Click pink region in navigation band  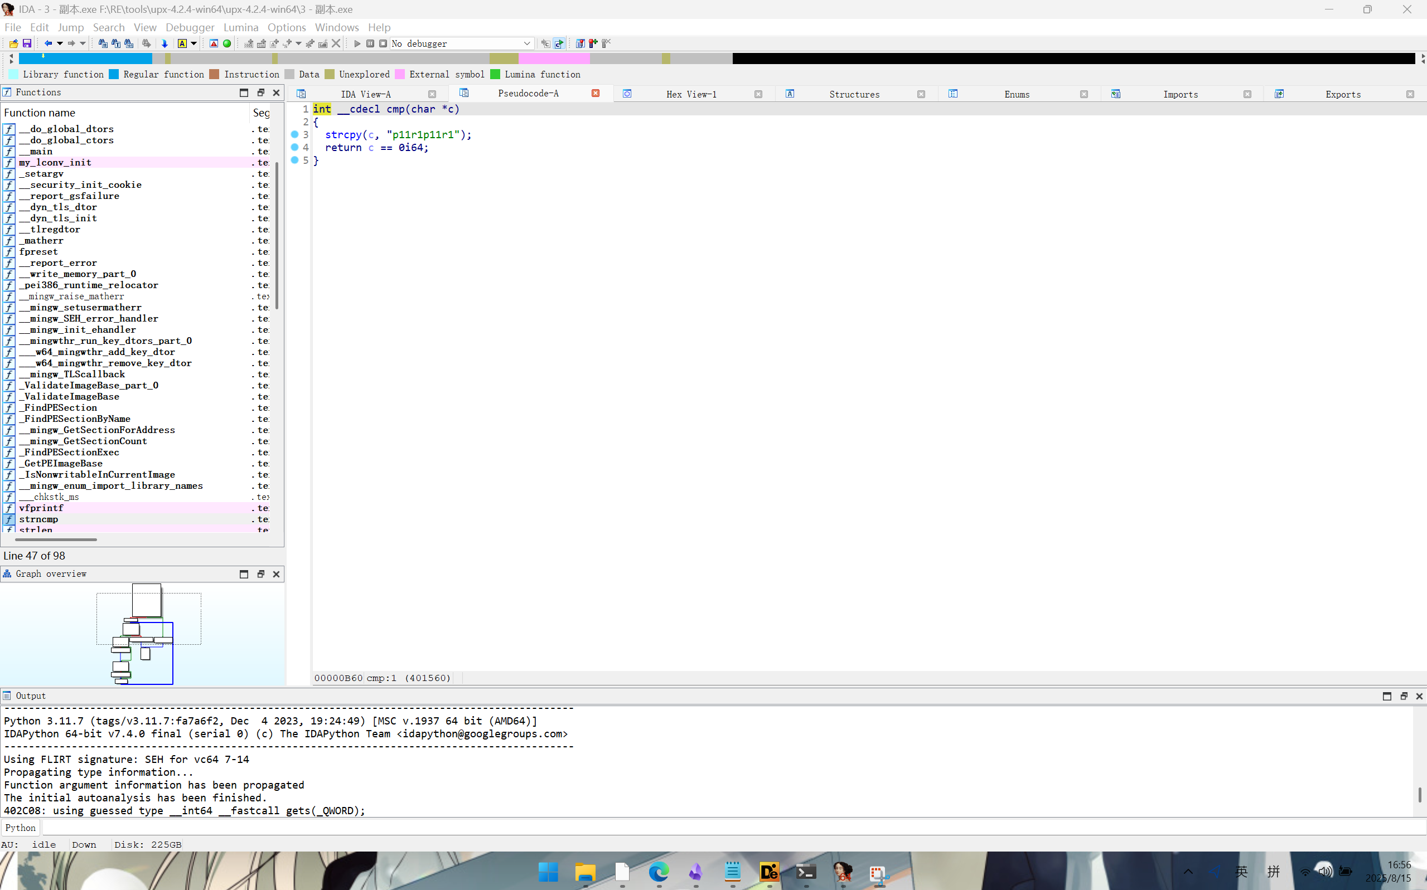pos(554,59)
